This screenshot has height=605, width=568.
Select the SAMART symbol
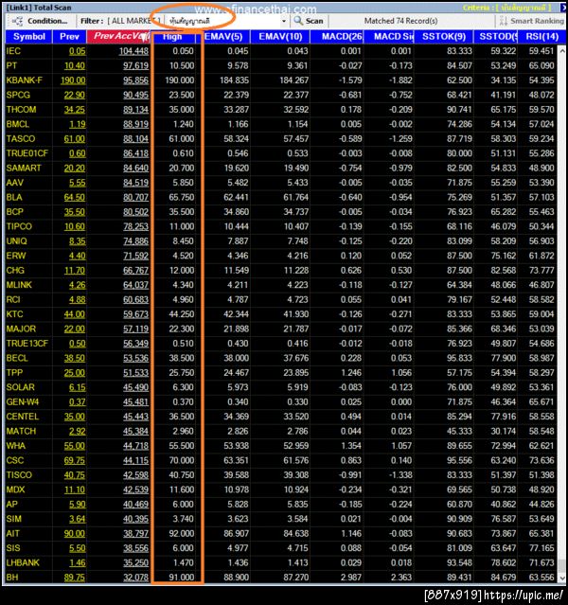pyautogui.click(x=24, y=169)
